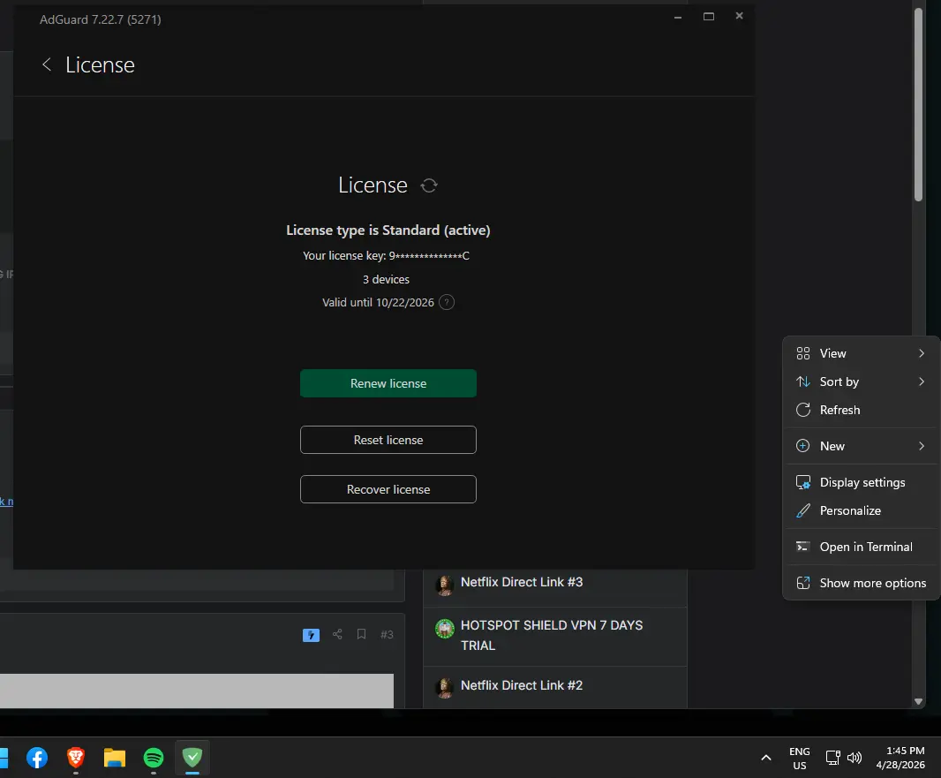Click the 3 devices text
The height and width of the screenshot is (778, 941).
click(x=386, y=280)
